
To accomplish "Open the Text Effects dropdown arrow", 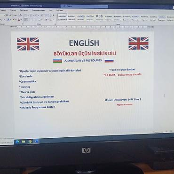I will (x=10, y=20).
